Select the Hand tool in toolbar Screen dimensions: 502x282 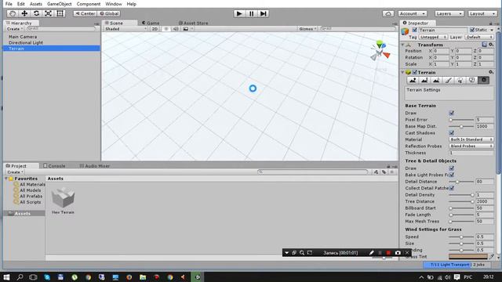click(x=13, y=13)
